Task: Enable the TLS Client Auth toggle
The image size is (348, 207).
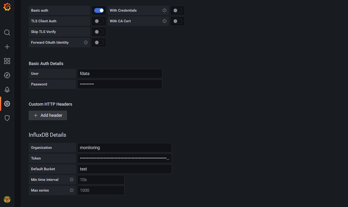Action: click(x=99, y=21)
